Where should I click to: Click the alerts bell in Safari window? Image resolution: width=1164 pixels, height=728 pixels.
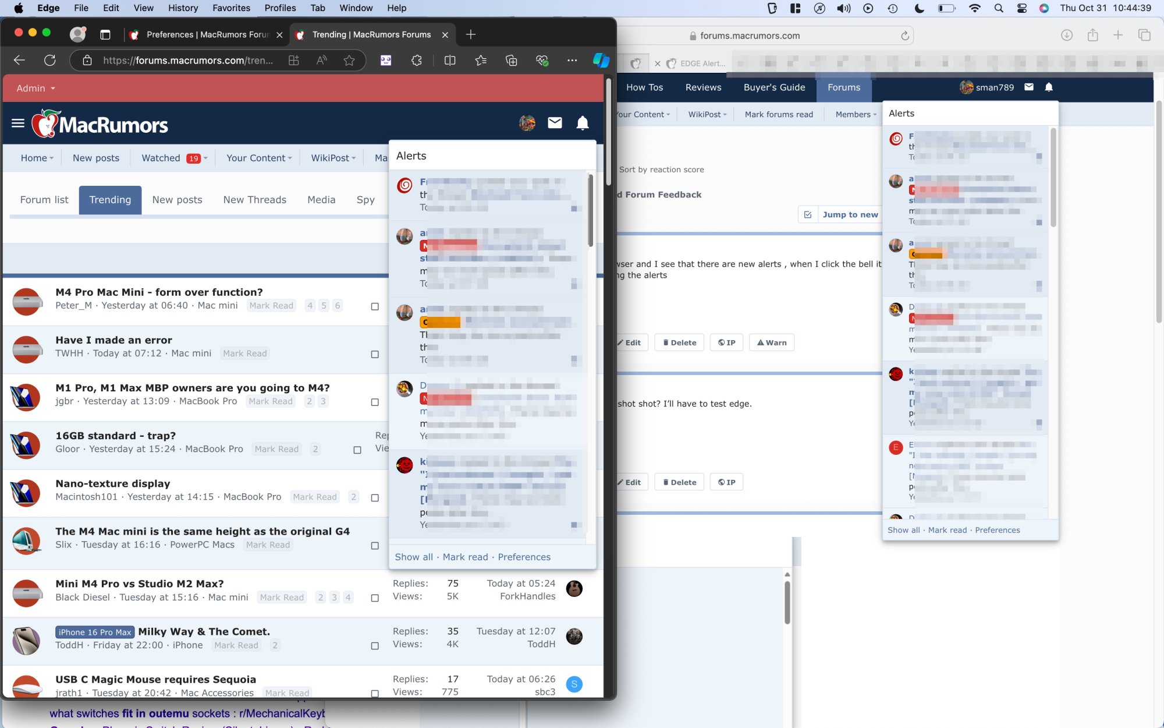click(x=1049, y=87)
